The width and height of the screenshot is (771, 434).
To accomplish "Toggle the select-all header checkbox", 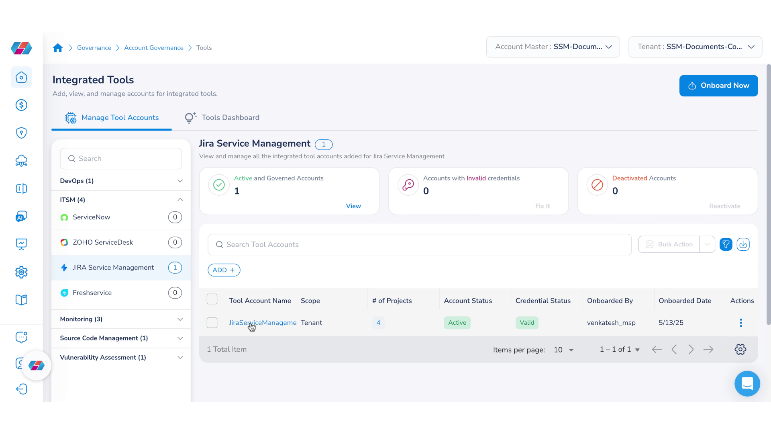I will click(212, 299).
